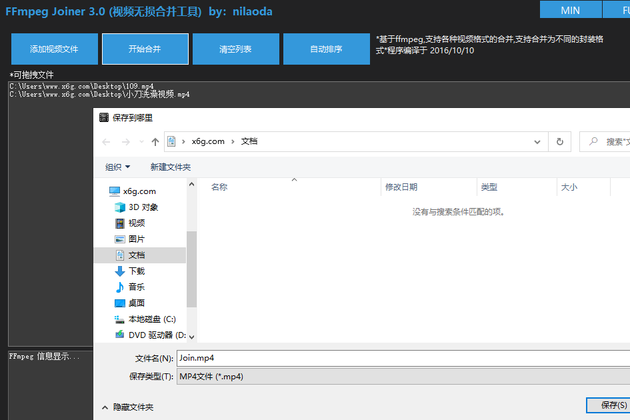This screenshot has height=420, width=630.
Task: Navigate up using the up arrow
Action: click(x=155, y=141)
